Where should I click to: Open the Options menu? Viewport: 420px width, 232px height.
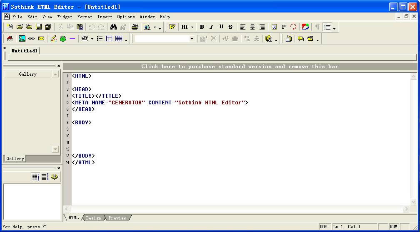(126, 17)
